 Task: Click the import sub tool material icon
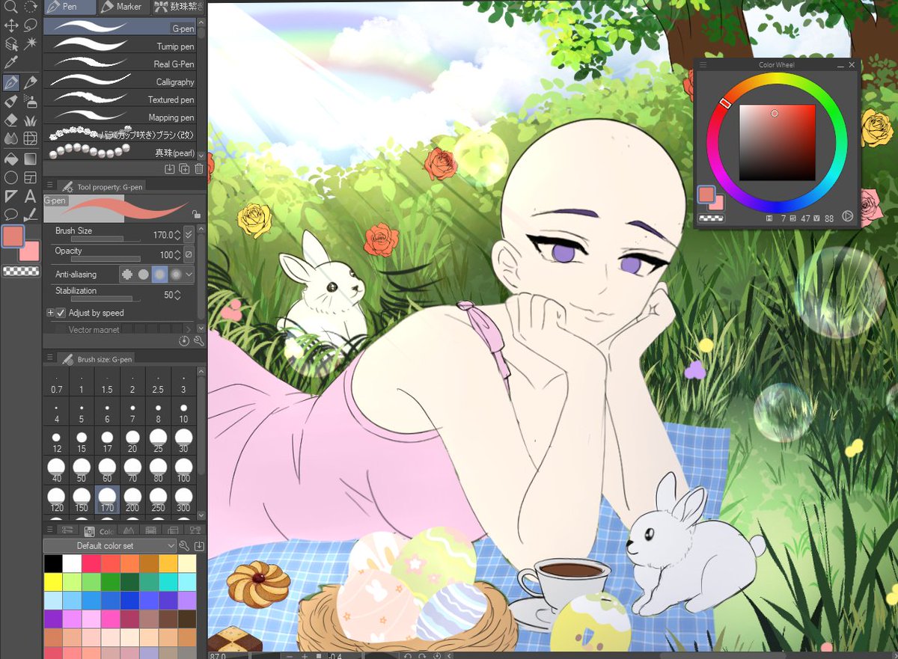tap(170, 169)
